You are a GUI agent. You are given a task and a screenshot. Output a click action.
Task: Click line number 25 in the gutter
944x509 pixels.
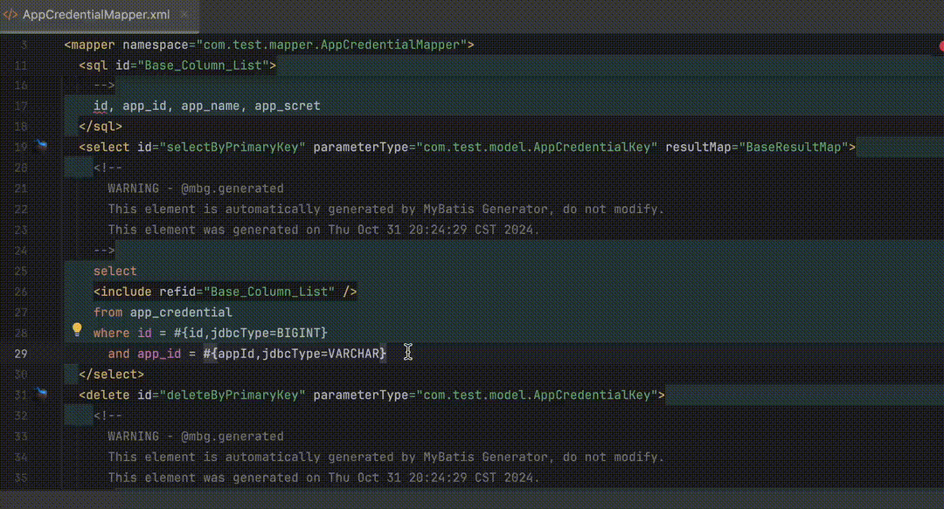(x=22, y=271)
